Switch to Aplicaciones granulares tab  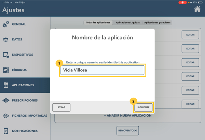[x=157, y=23]
